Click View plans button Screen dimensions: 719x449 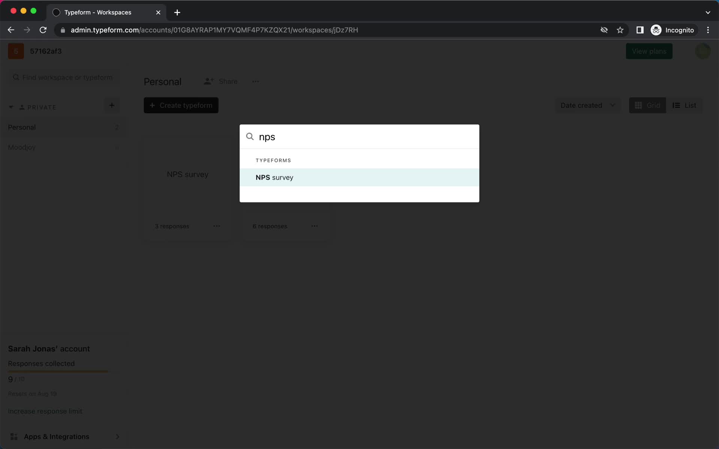click(x=649, y=51)
